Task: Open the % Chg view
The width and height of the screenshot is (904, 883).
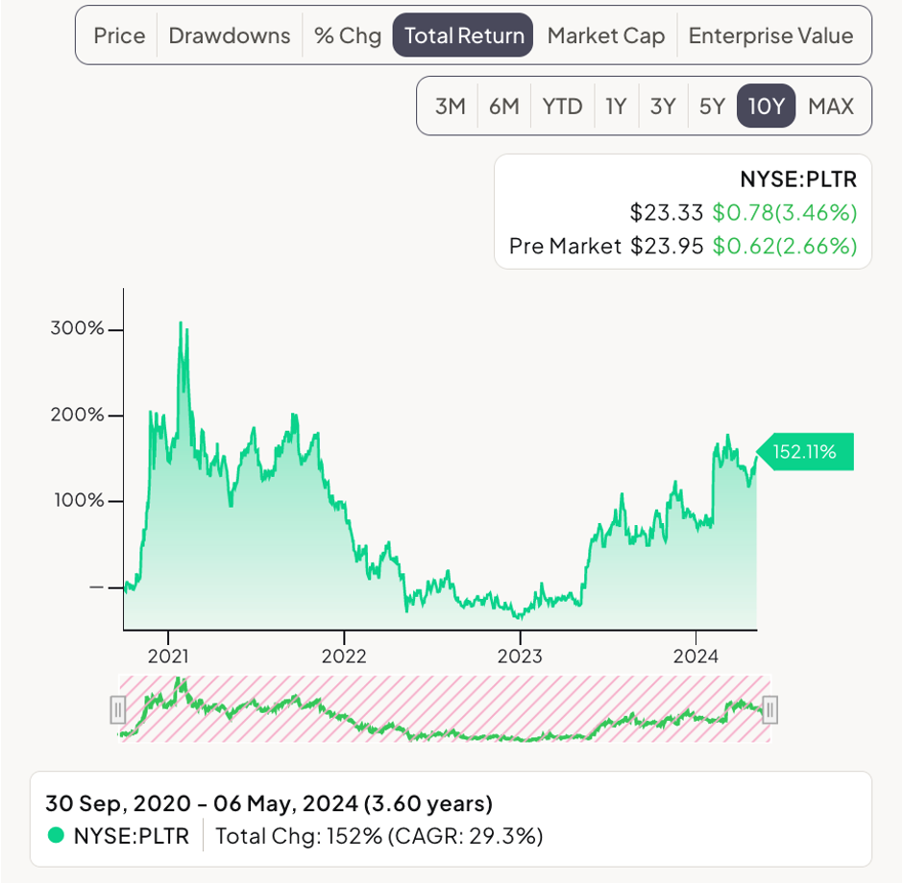Action: tap(347, 36)
